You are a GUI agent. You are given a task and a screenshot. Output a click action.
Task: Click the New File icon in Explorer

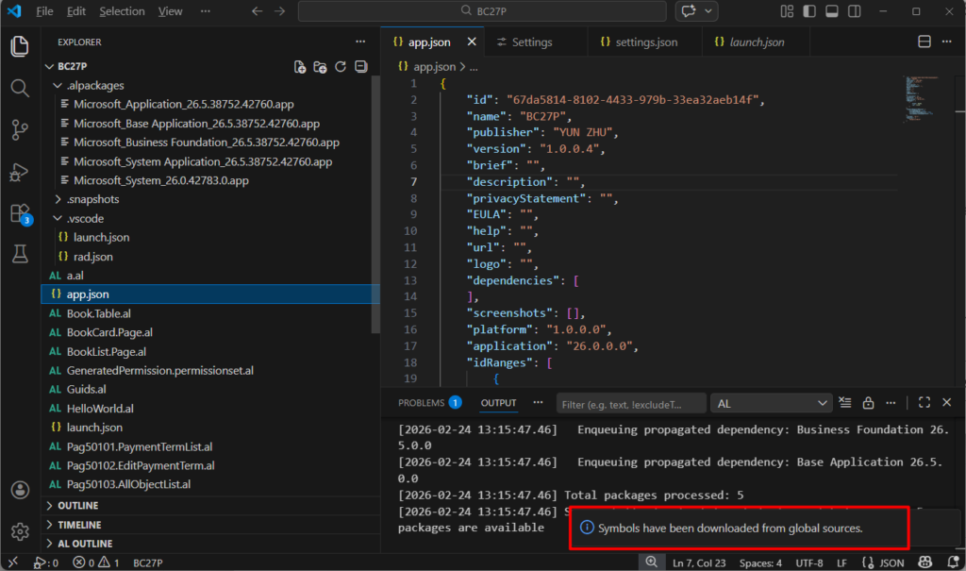tap(300, 67)
